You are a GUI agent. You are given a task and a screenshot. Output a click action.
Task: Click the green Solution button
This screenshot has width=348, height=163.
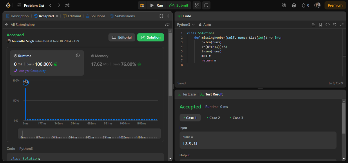click(x=151, y=37)
